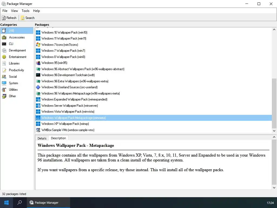
Task: Switch to the Description tab
Action: tap(58, 138)
